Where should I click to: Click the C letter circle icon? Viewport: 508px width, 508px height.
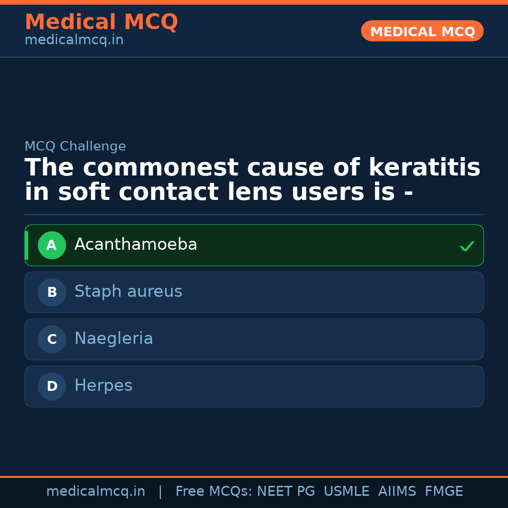click(52, 339)
